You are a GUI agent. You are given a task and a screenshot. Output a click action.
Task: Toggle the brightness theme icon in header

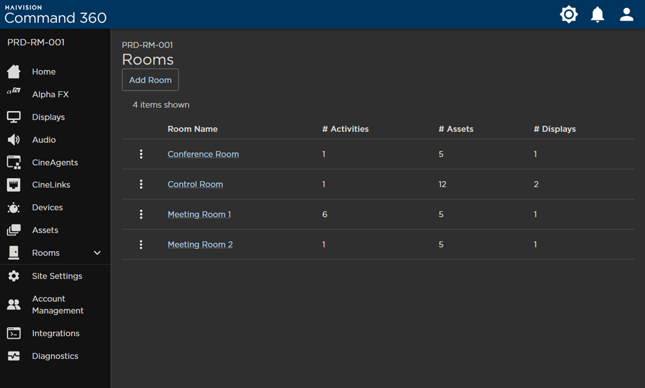(569, 15)
